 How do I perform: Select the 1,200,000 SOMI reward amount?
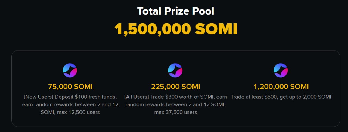tap(281, 87)
